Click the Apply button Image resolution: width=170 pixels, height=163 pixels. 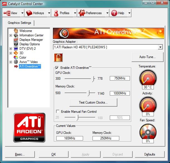[86, 154]
